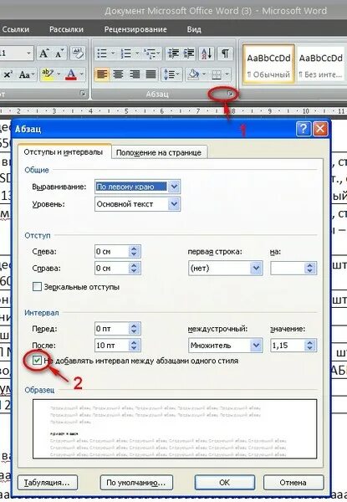
Task: Open the Ссылки ribbon tab
Action: pos(15,29)
